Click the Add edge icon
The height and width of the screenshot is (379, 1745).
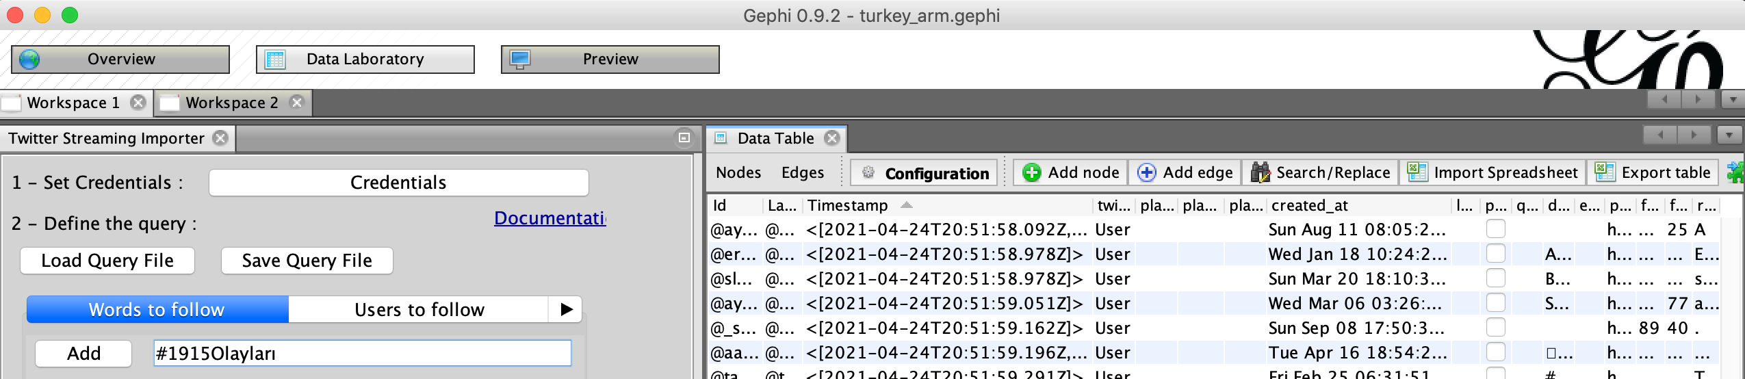(1147, 172)
